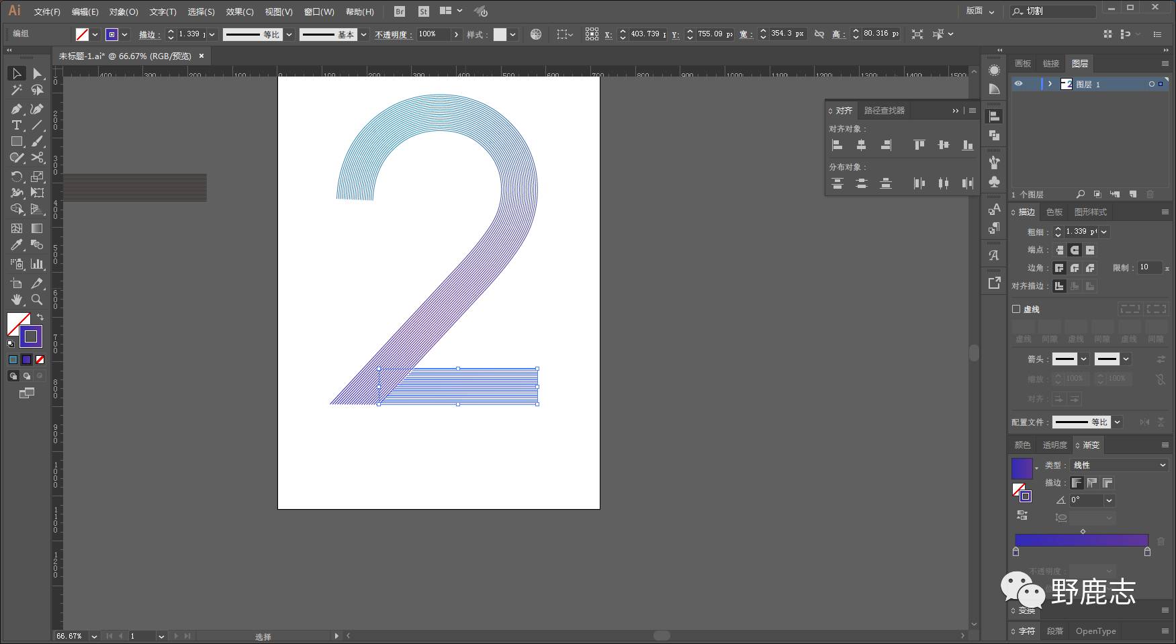Click the stroke weight 粗细 input field
This screenshot has height=644, width=1176.
click(1080, 232)
